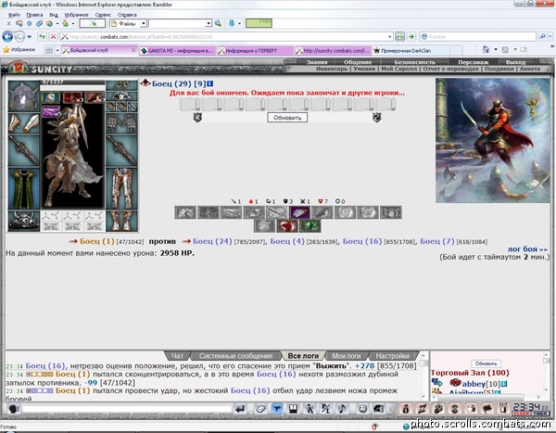Click the opponent warrior portrait image
Viewport: 556px width, 433px height.
tap(493, 141)
